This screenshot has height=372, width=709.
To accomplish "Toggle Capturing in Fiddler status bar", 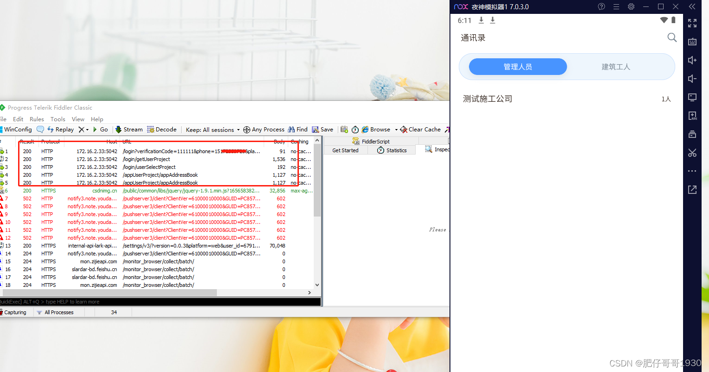I will [13, 312].
